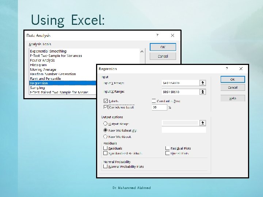This screenshot has height=197, width=263.
Task: Click the Output Range text field
Action: click(180, 123)
